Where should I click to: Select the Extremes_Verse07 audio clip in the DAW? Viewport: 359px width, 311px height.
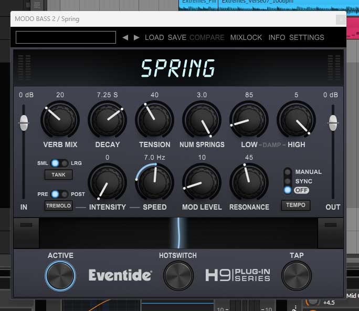pos(289,5)
